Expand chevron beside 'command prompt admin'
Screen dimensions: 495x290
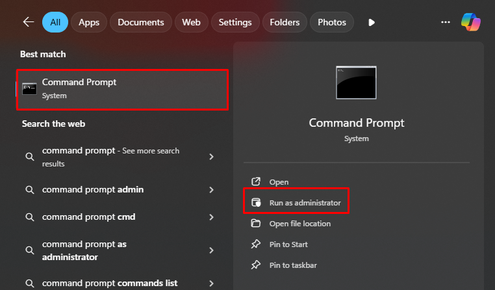(212, 190)
